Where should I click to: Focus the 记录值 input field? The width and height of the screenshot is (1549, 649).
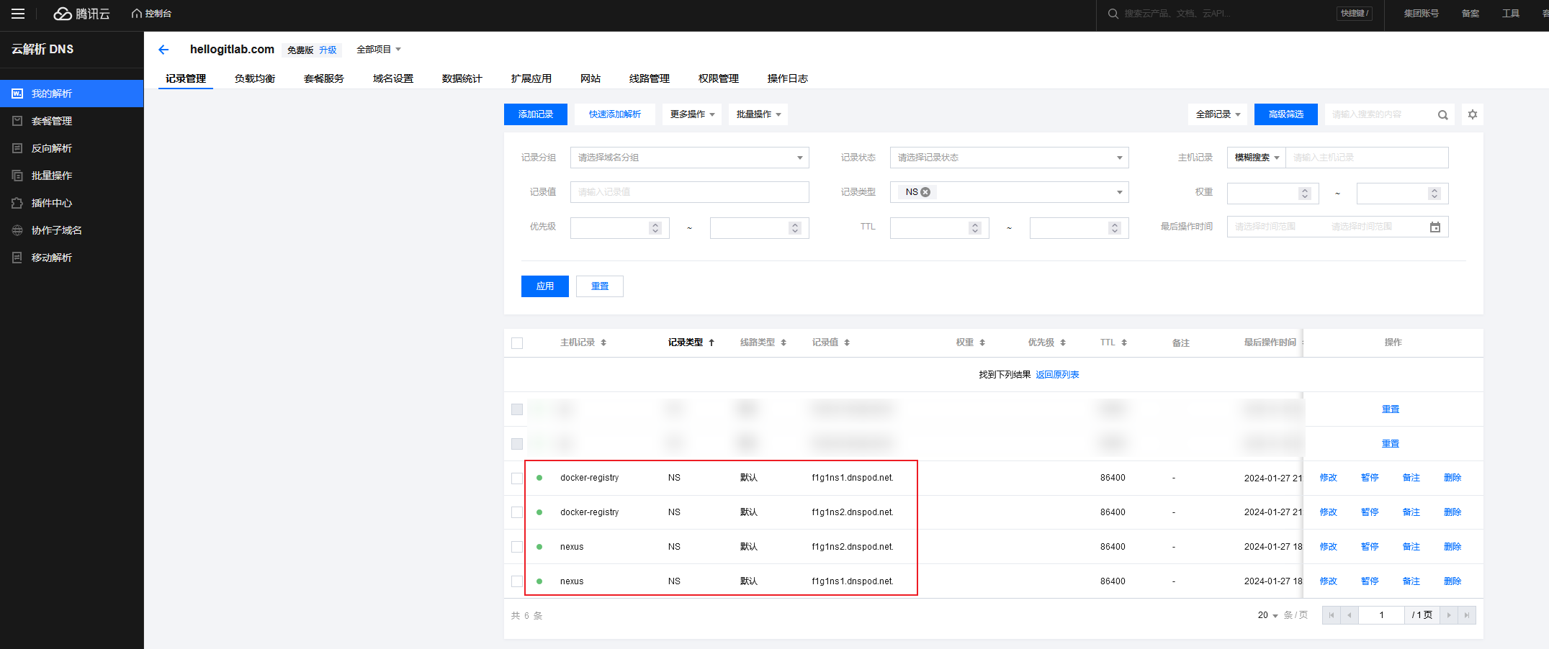pyautogui.click(x=690, y=192)
